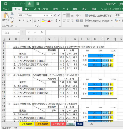Click the Redo arrow icon
124x130 pixels.
coord(21,4)
